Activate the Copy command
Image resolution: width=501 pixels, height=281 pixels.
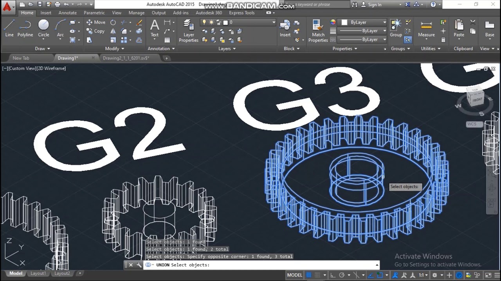tap(96, 31)
